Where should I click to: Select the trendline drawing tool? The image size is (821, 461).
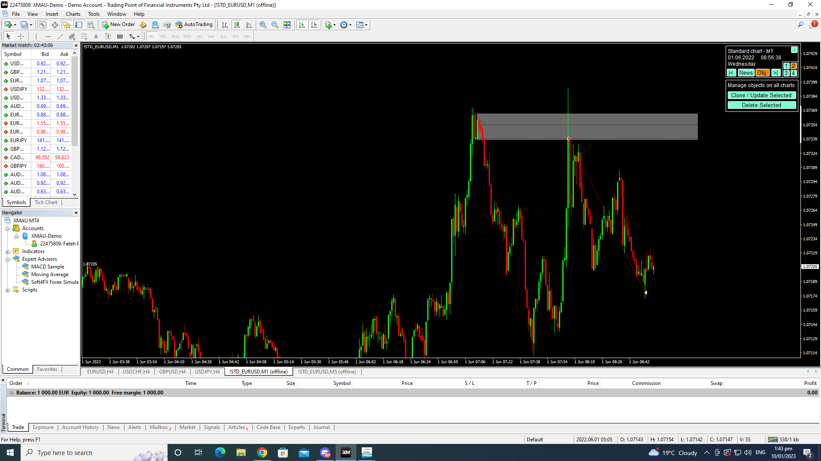pos(60,37)
